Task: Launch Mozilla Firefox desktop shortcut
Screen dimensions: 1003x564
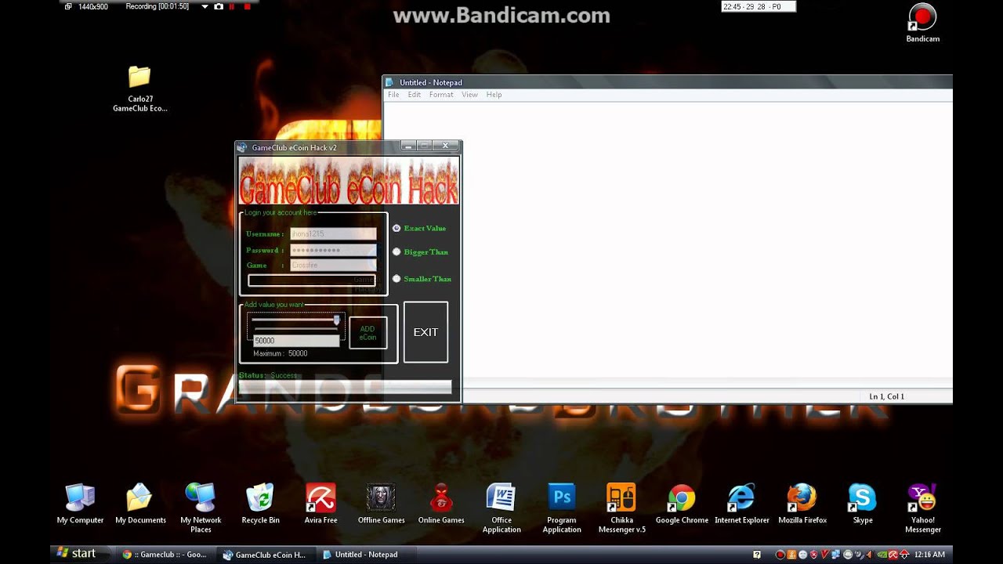Action: point(802,504)
